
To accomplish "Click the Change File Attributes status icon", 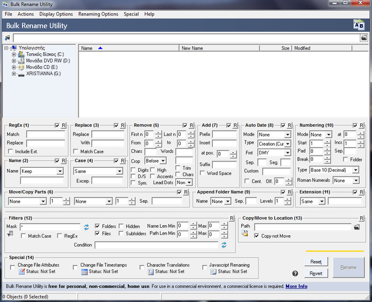I will tap(22, 272).
